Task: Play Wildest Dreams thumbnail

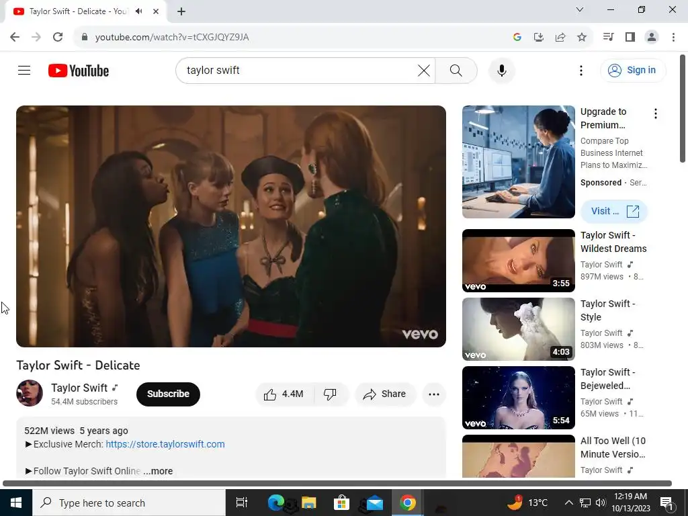Action: click(x=518, y=261)
